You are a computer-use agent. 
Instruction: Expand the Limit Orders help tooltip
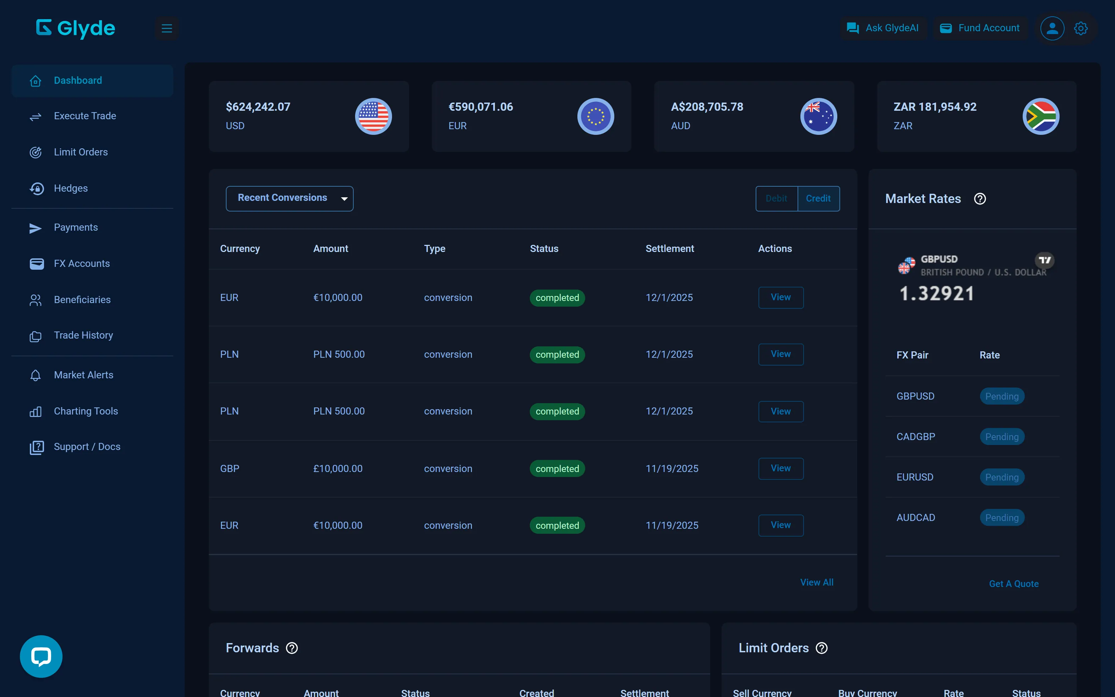(822, 648)
